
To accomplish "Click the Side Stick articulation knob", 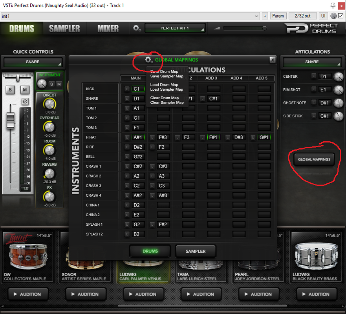I will click(339, 116).
